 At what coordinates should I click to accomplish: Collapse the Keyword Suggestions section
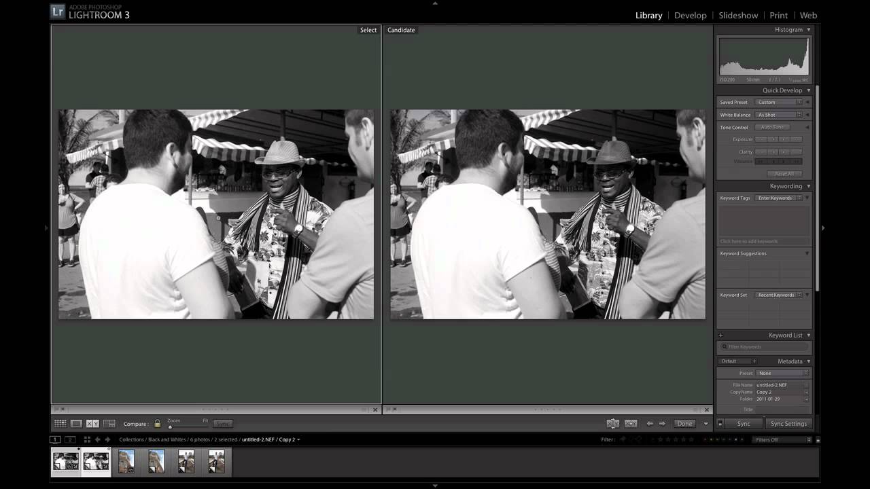click(807, 253)
